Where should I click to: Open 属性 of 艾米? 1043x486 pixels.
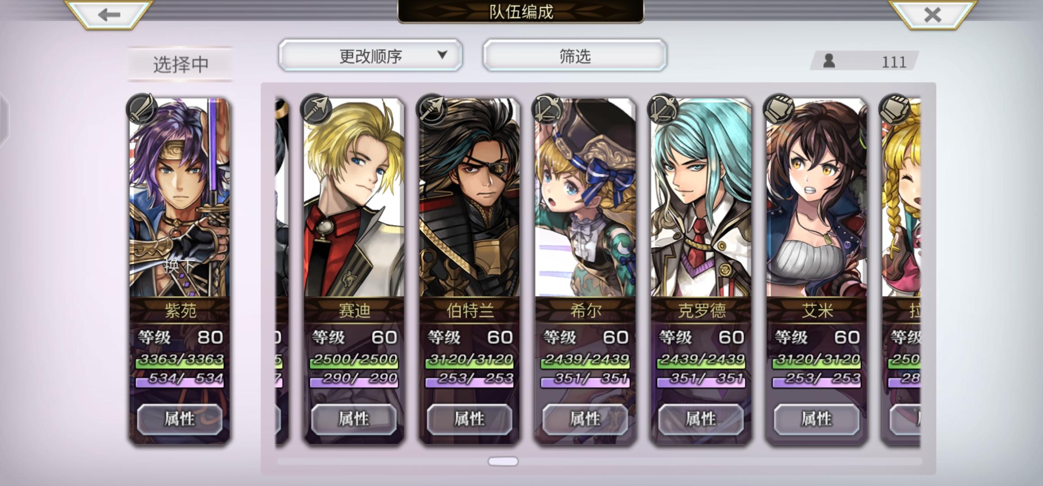(816, 419)
